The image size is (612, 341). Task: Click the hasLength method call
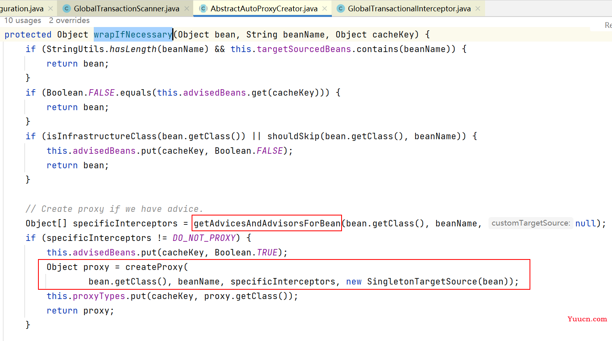133,49
